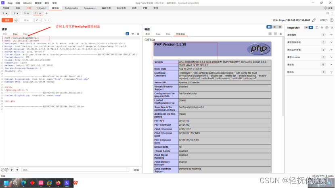Open the forward history dropdown arrow
Screen dimensions: 335x188
click(x=48, y=20)
